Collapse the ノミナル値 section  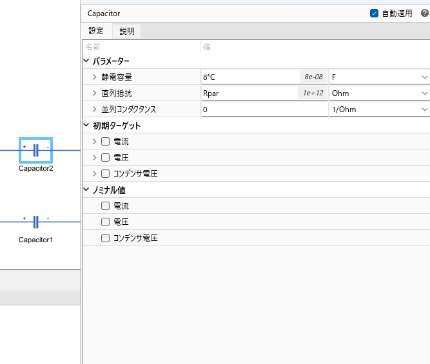click(86, 189)
